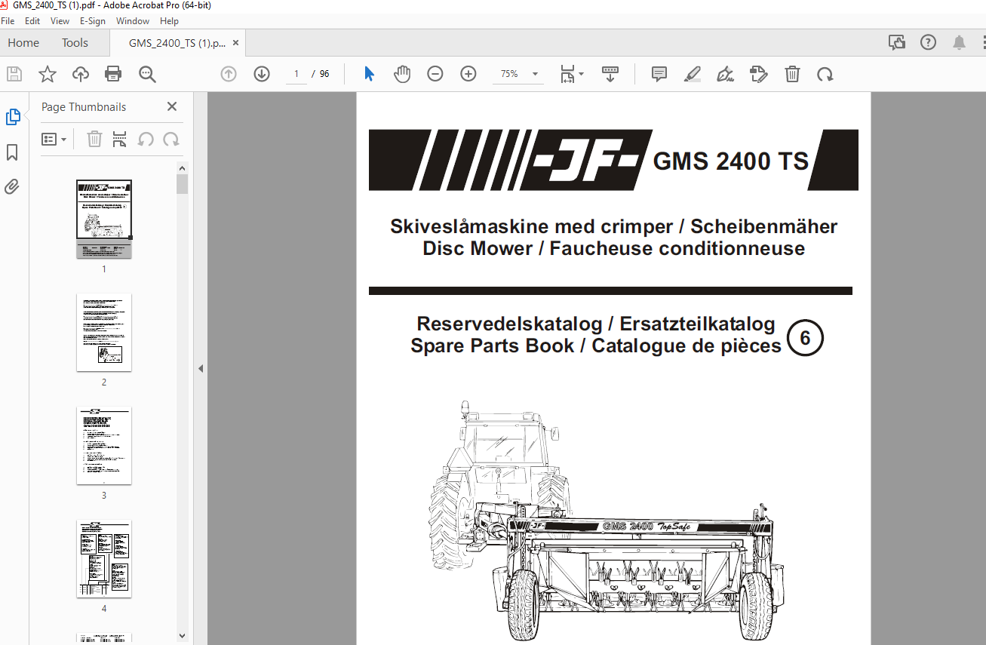
Task: Go to the previous page arrow
Action: click(229, 74)
